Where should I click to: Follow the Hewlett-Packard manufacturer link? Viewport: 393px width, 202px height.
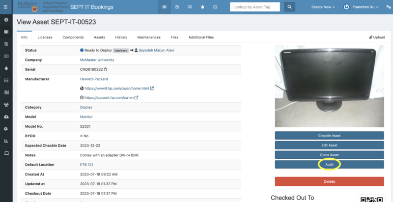click(95, 79)
